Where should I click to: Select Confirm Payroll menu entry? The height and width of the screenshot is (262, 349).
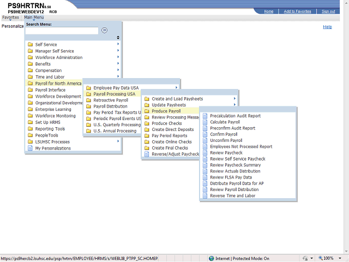pos(224,134)
